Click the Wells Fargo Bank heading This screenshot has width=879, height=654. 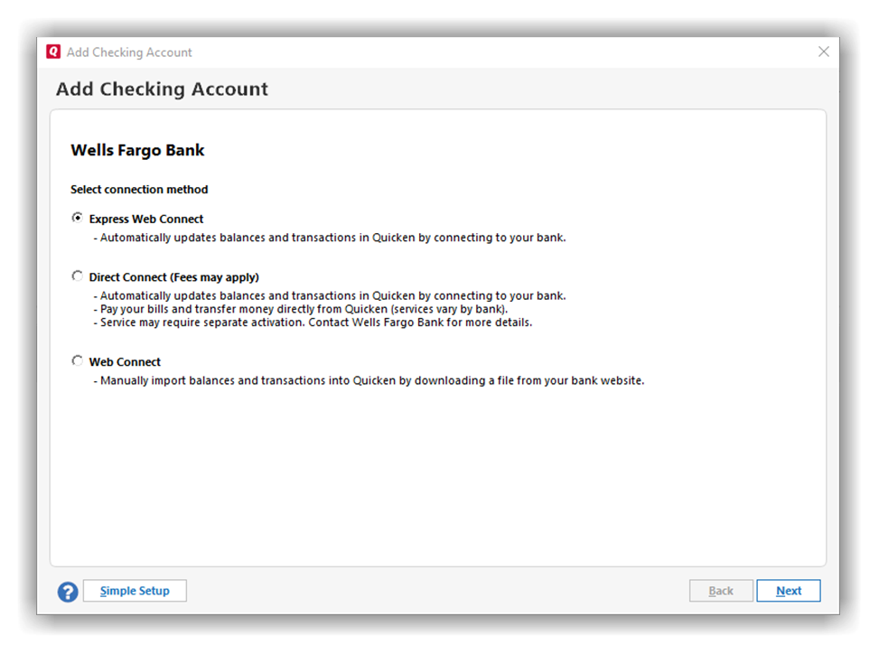pos(137,150)
